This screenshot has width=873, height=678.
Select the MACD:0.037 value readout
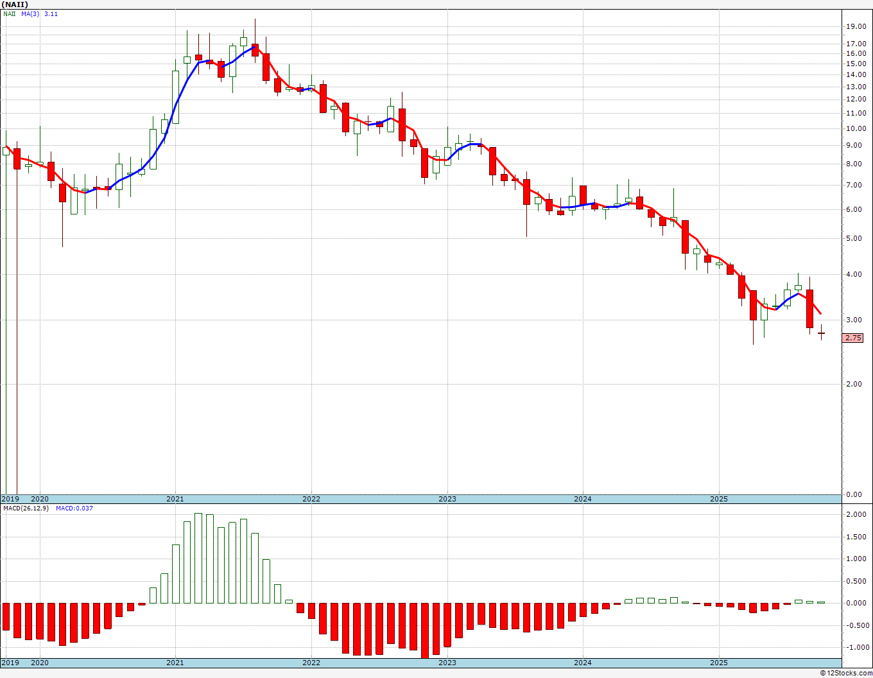point(74,508)
